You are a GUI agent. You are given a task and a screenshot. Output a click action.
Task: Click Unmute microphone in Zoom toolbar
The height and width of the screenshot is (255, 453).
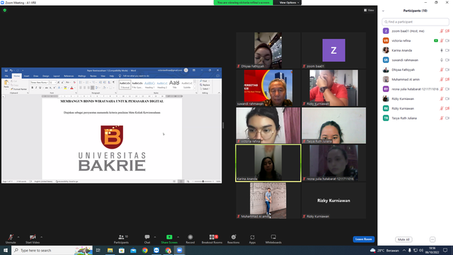pos(11,239)
